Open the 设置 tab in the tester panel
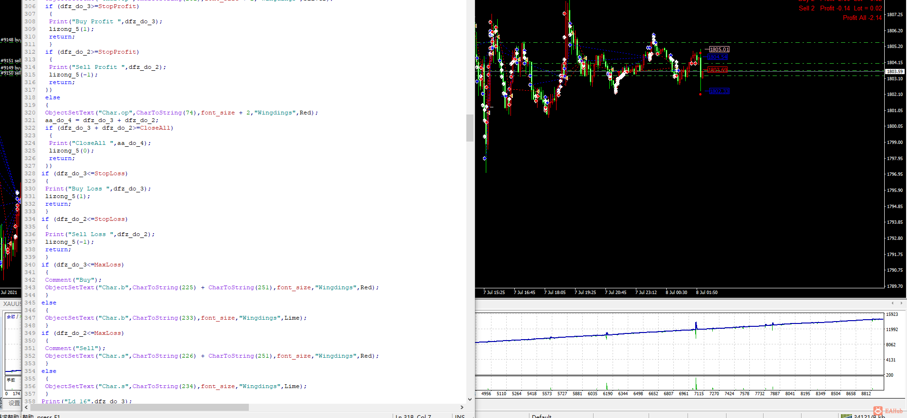 pyautogui.click(x=14, y=403)
